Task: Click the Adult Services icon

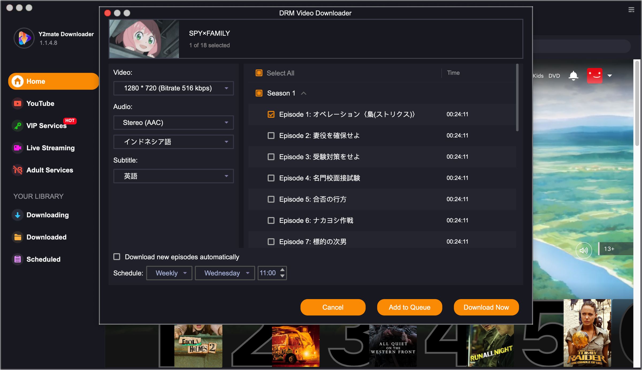Action: [x=17, y=170]
